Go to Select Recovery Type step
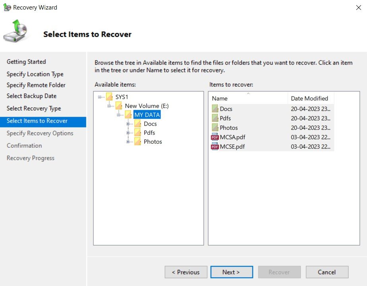This screenshot has width=367, height=286. (x=34, y=108)
